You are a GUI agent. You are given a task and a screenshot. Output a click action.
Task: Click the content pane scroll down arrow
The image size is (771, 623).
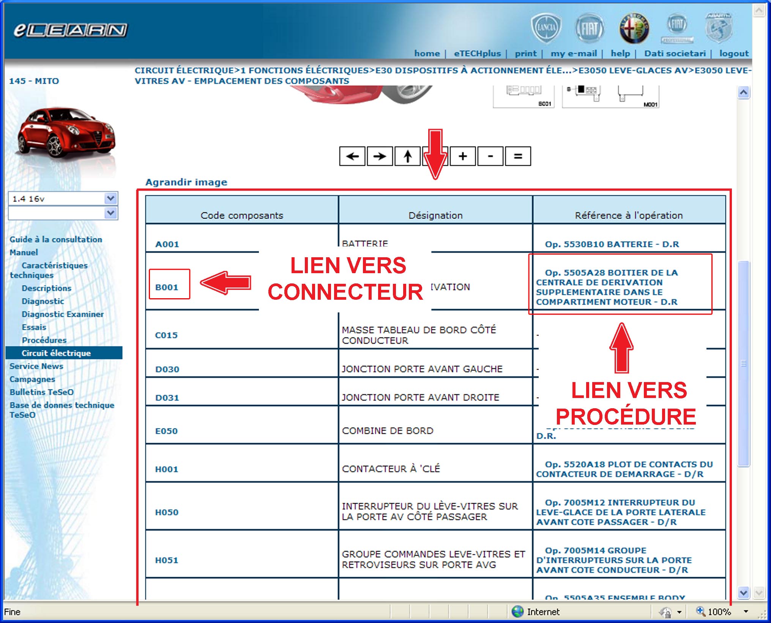click(x=743, y=592)
